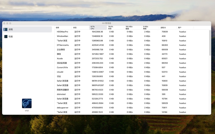Click process ID 507
Image resolution: width=215 pixels, height=134 pixels.
[x=163, y=68]
